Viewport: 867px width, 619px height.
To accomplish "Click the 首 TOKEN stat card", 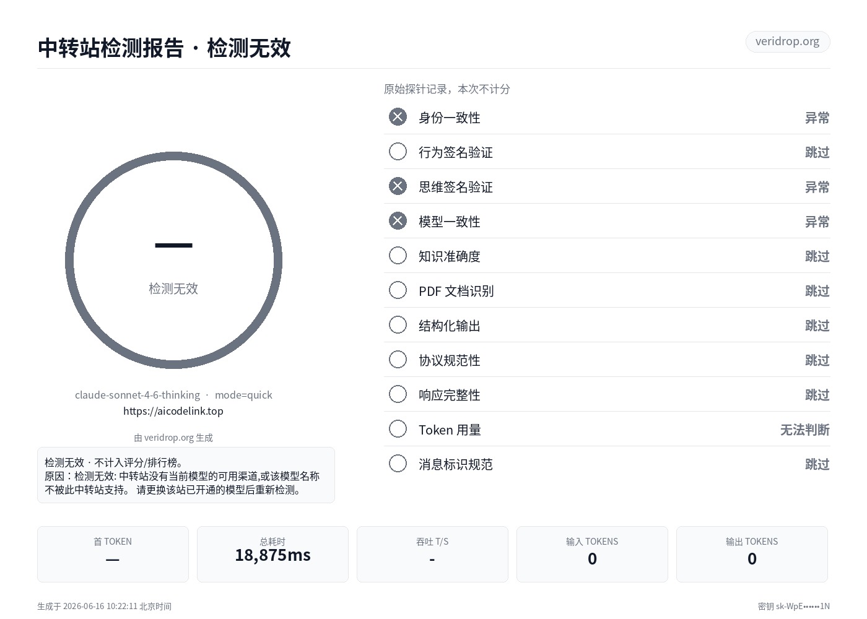I will tap(113, 554).
